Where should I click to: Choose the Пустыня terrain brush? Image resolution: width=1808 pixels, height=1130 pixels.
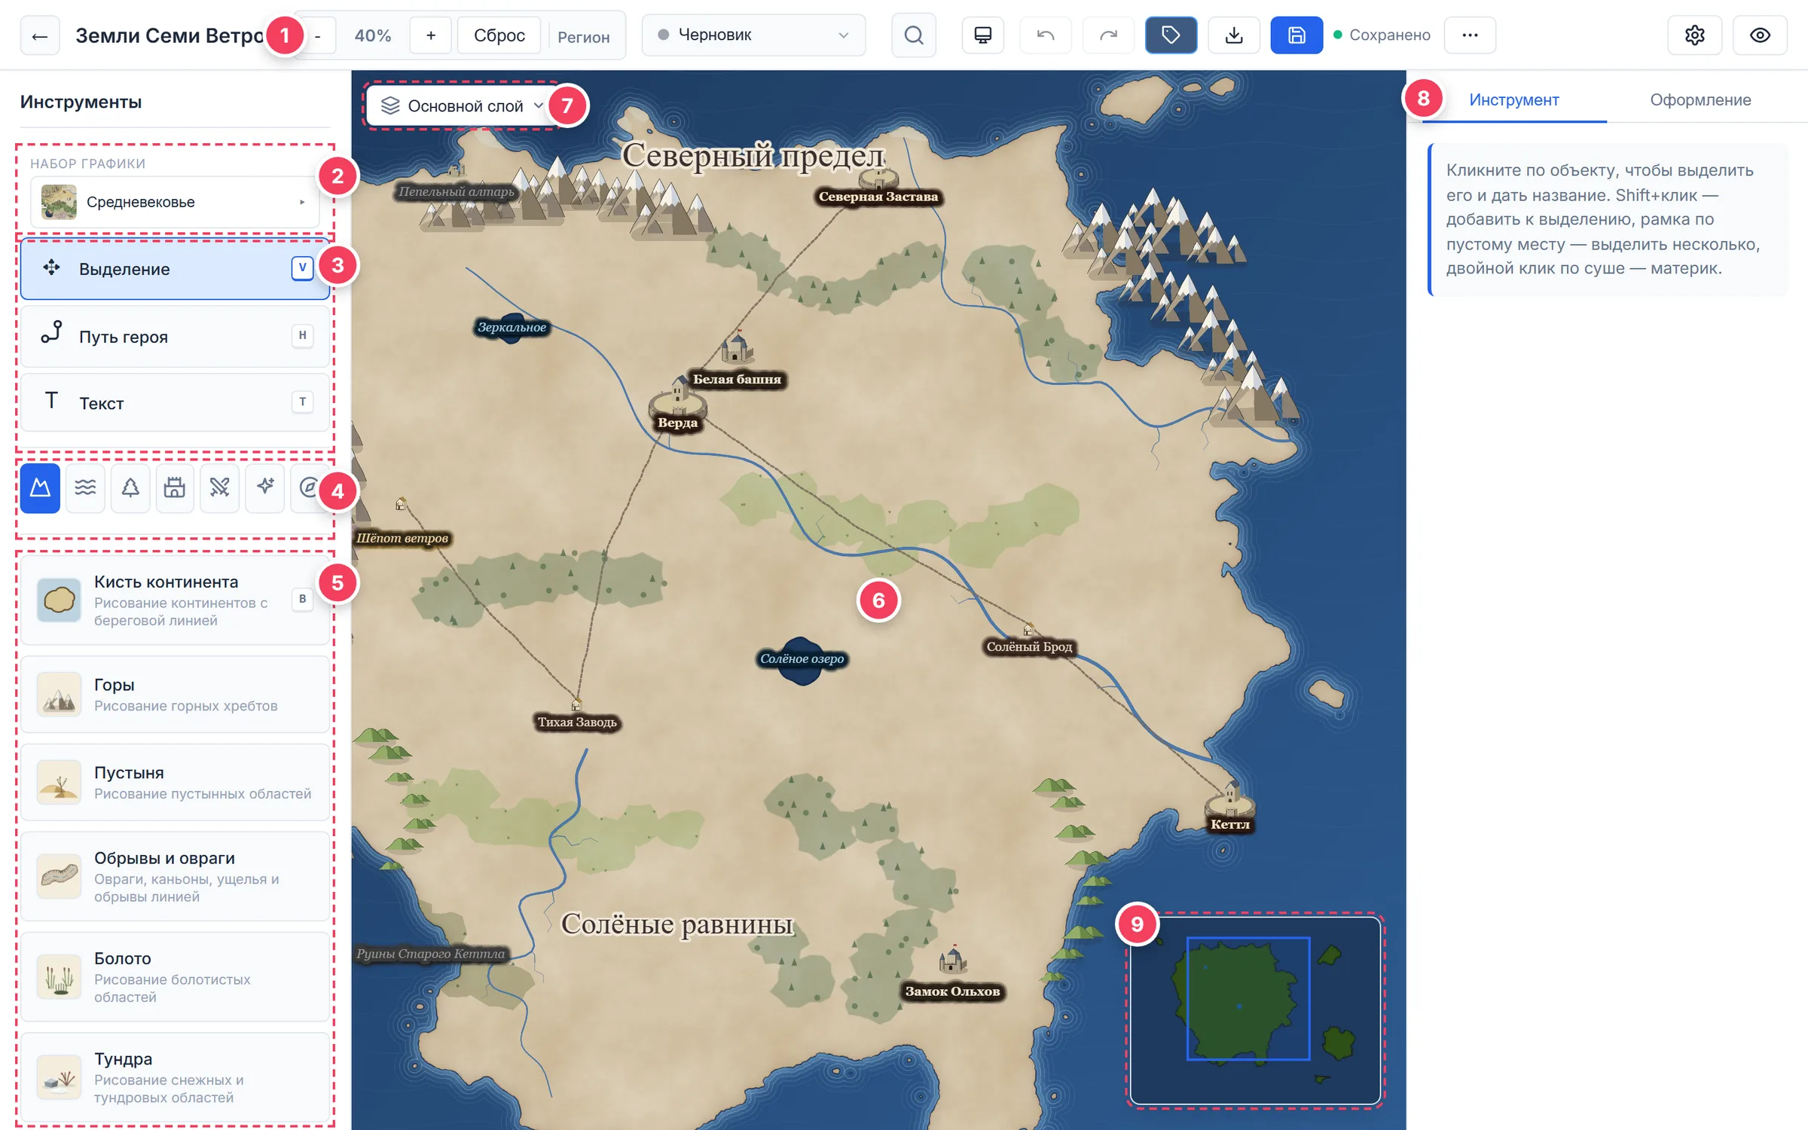tap(175, 782)
